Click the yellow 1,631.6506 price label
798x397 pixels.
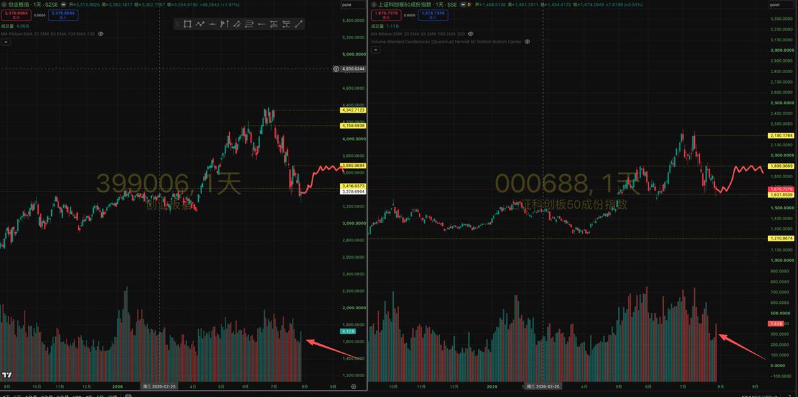pyautogui.click(x=781, y=195)
